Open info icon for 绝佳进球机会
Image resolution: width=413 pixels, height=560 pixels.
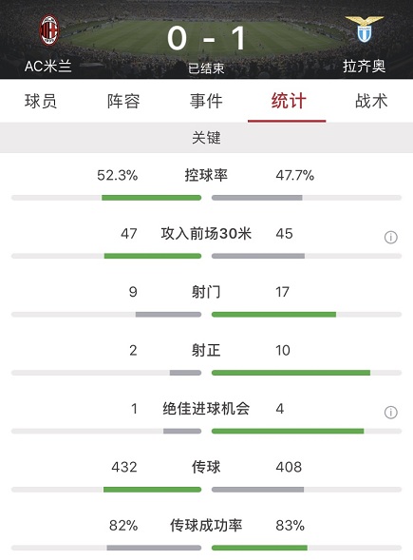(391, 412)
